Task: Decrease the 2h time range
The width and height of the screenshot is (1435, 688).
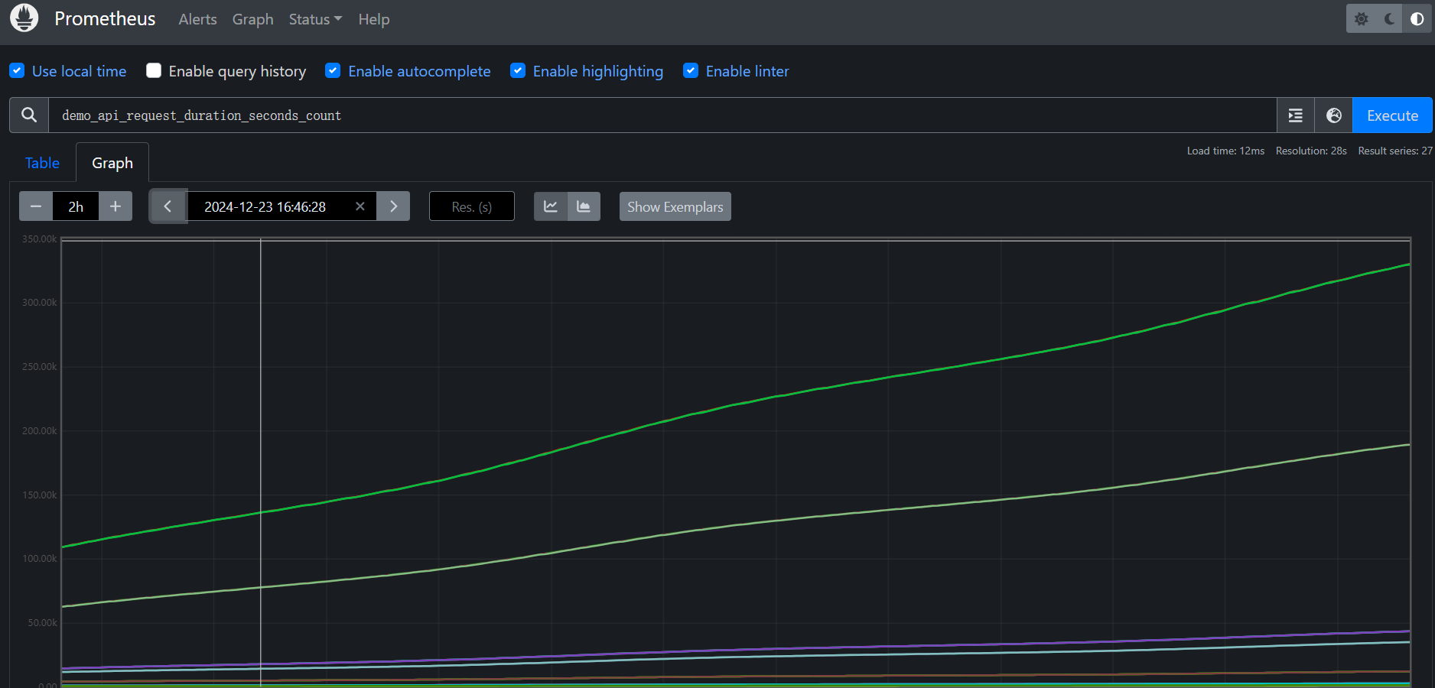Action: (x=36, y=206)
